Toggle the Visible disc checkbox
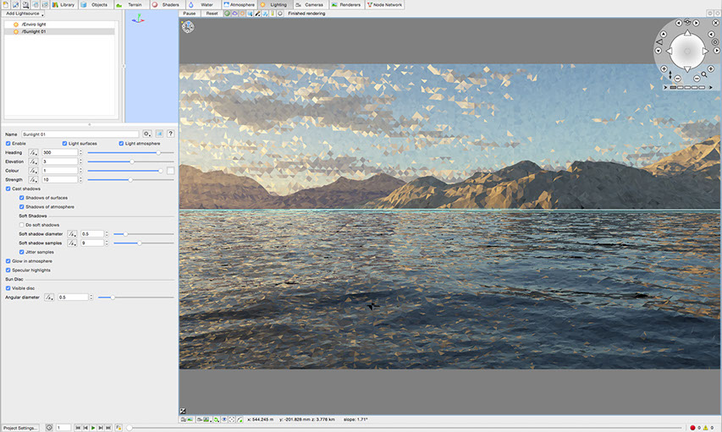Screen dimensions: 722x432 click(8, 288)
